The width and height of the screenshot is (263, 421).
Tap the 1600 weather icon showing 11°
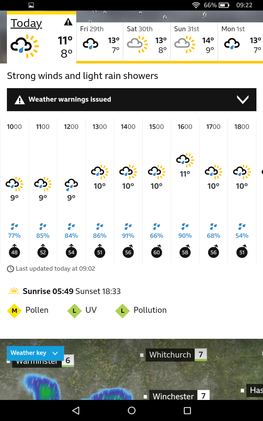185,160
